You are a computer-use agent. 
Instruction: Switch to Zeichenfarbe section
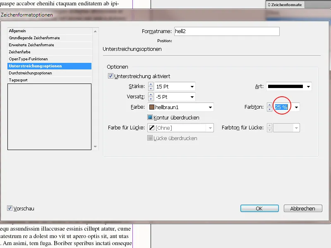[x=49, y=52]
